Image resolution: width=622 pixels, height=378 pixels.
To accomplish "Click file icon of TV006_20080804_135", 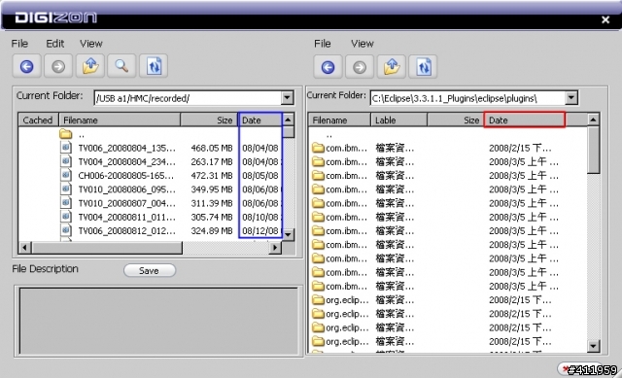I will pyautogui.click(x=66, y=148).
